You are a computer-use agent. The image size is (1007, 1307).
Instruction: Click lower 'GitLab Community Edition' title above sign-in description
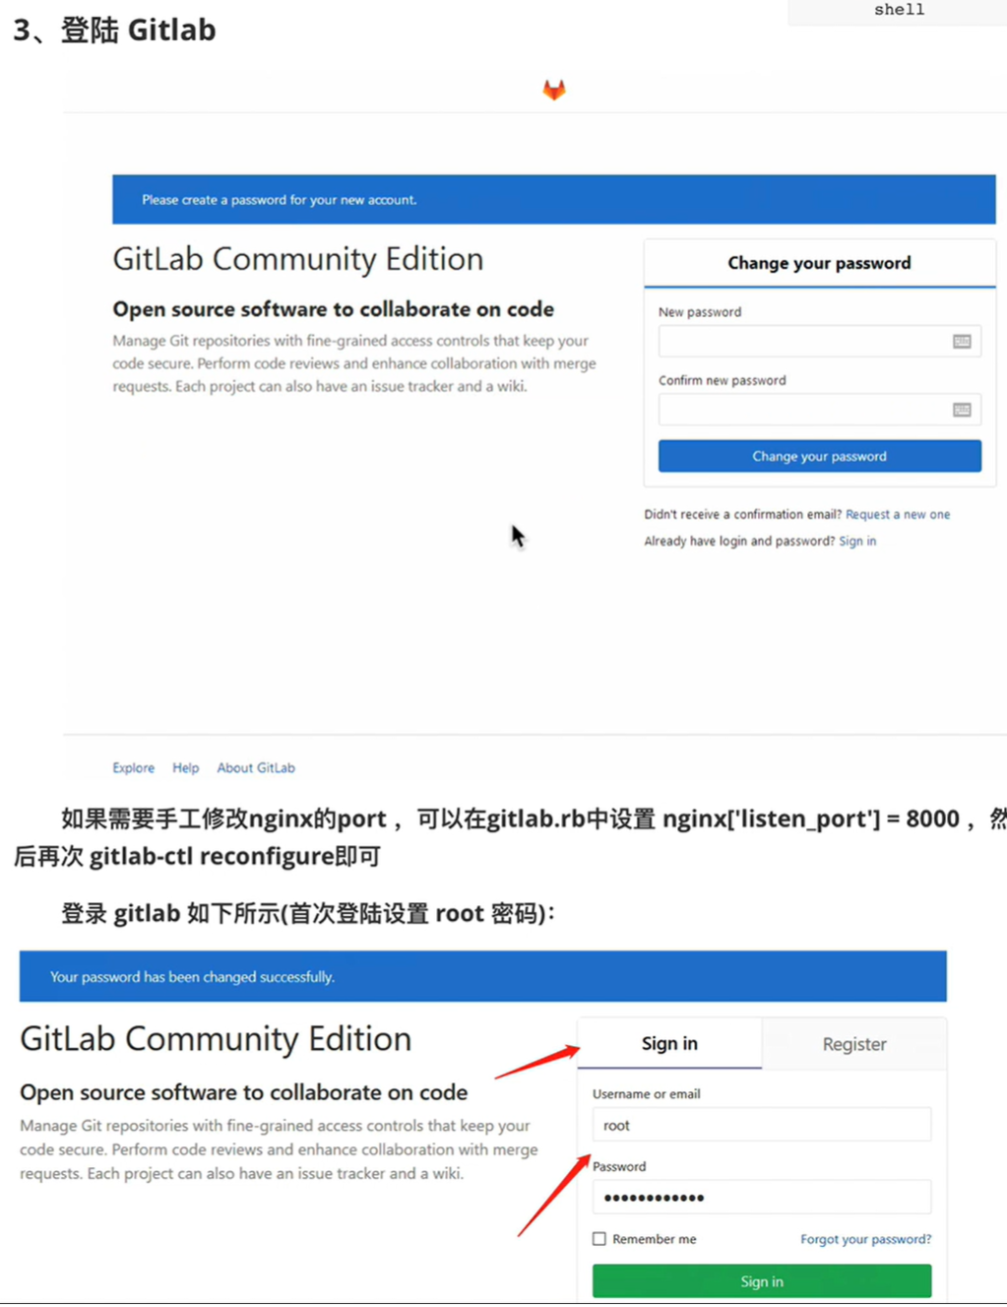coord(216,1039)
